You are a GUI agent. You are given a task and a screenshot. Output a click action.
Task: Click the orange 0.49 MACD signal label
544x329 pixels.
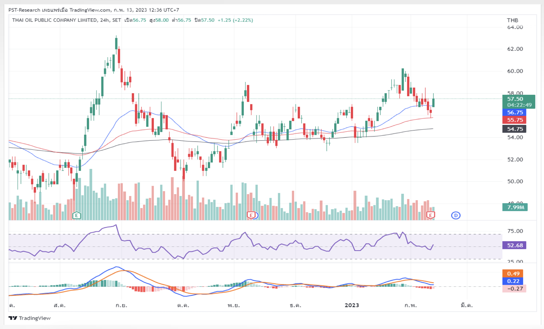pos(513,274)
